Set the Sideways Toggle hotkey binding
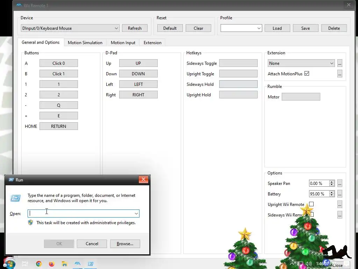Screen dimensions: 358x269 point(238,63)
